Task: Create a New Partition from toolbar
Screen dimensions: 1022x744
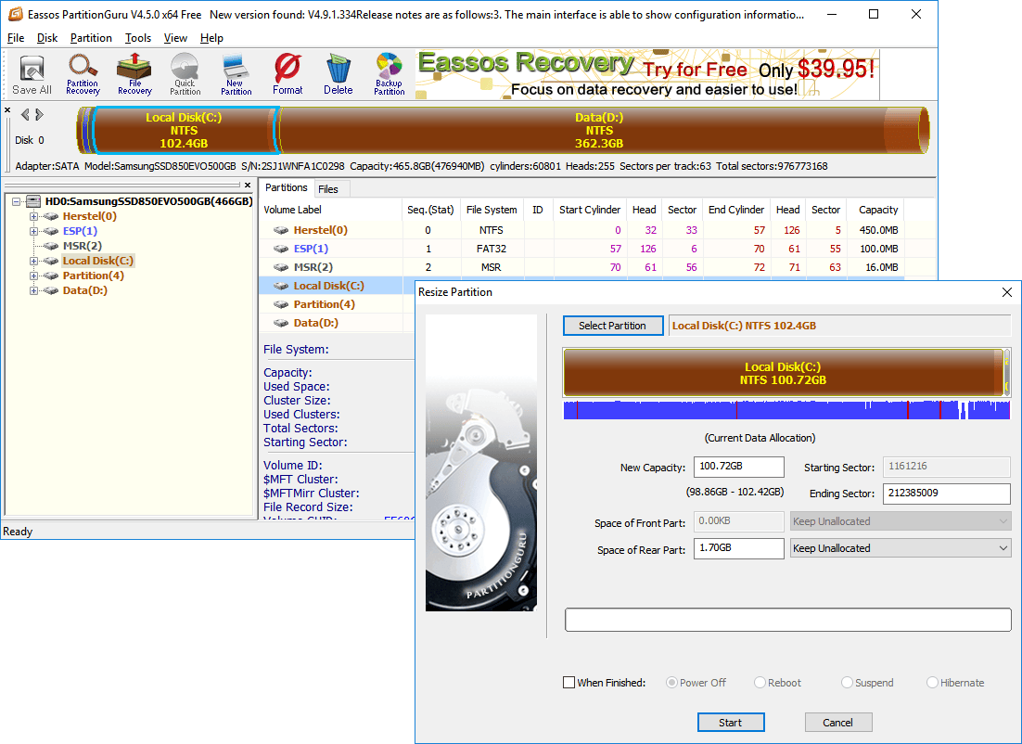Action: point(236,74)
